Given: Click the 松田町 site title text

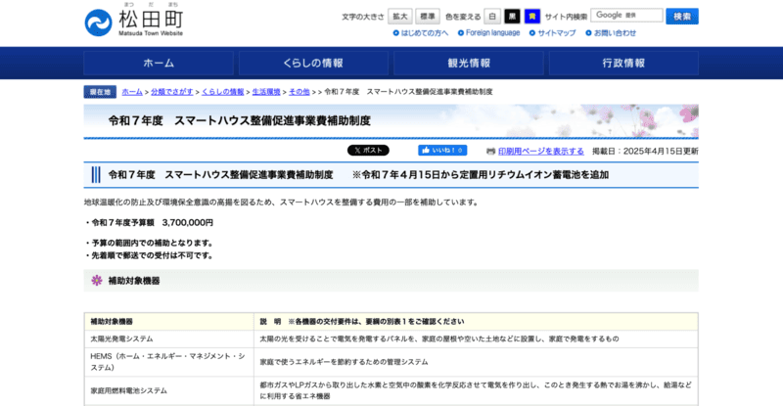Looking at the screenshot, I should (x=152, y=20).
